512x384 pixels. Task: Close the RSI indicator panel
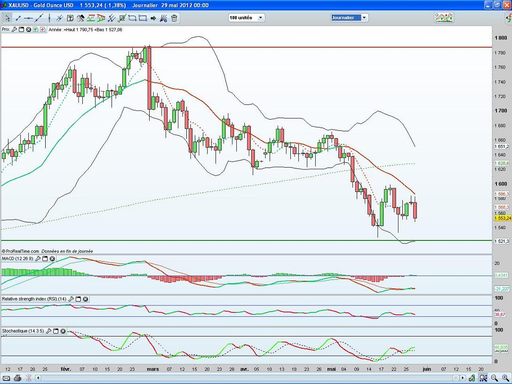[x=85, y=299]
